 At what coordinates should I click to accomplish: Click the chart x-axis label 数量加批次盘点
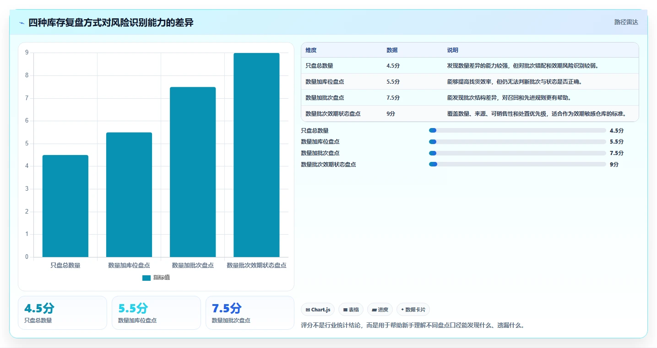click(193, 265)
